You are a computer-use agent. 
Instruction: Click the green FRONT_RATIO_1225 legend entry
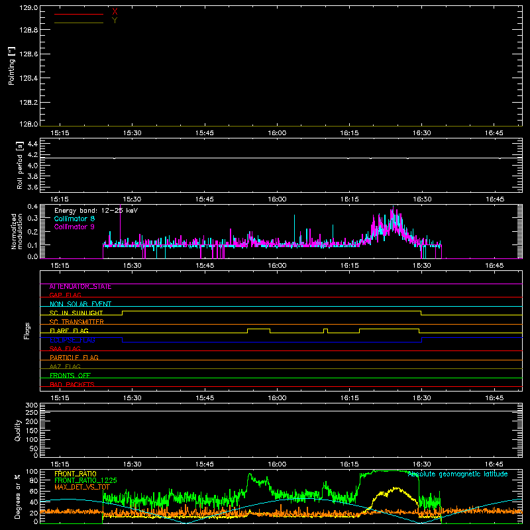[x=85, y=480]
